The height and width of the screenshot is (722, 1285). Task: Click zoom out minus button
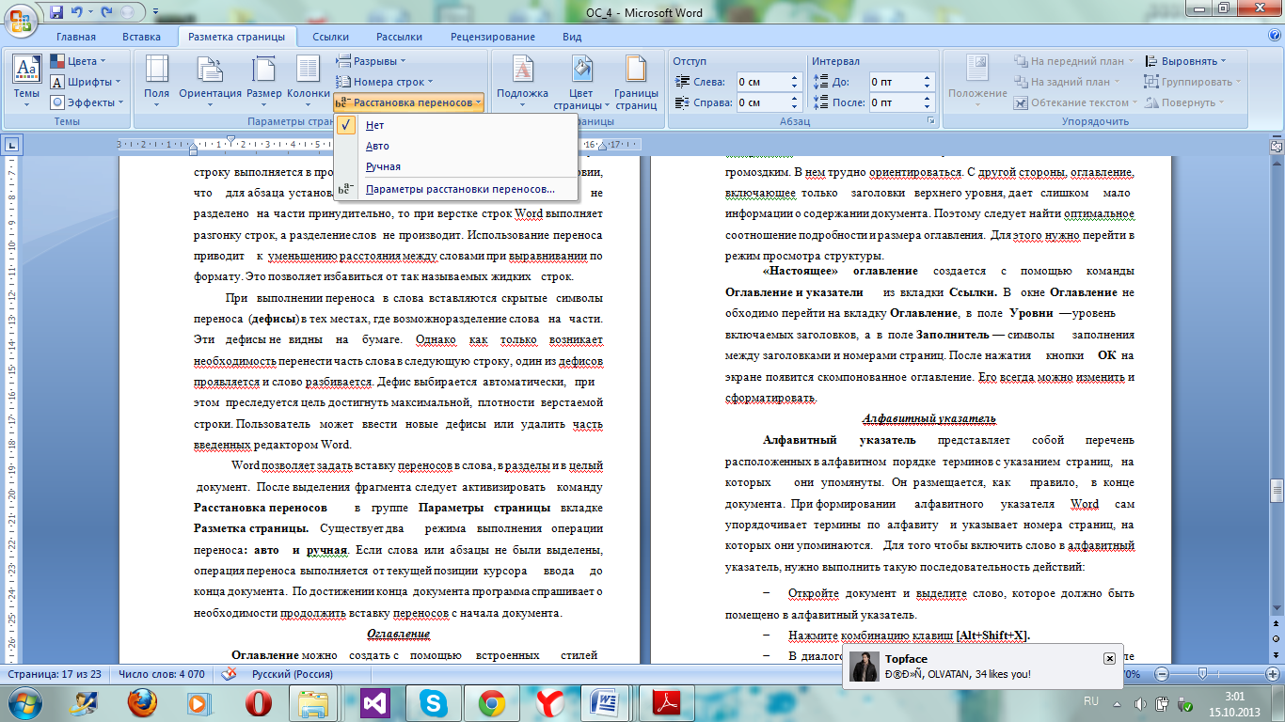click(x=1163, y=674)
